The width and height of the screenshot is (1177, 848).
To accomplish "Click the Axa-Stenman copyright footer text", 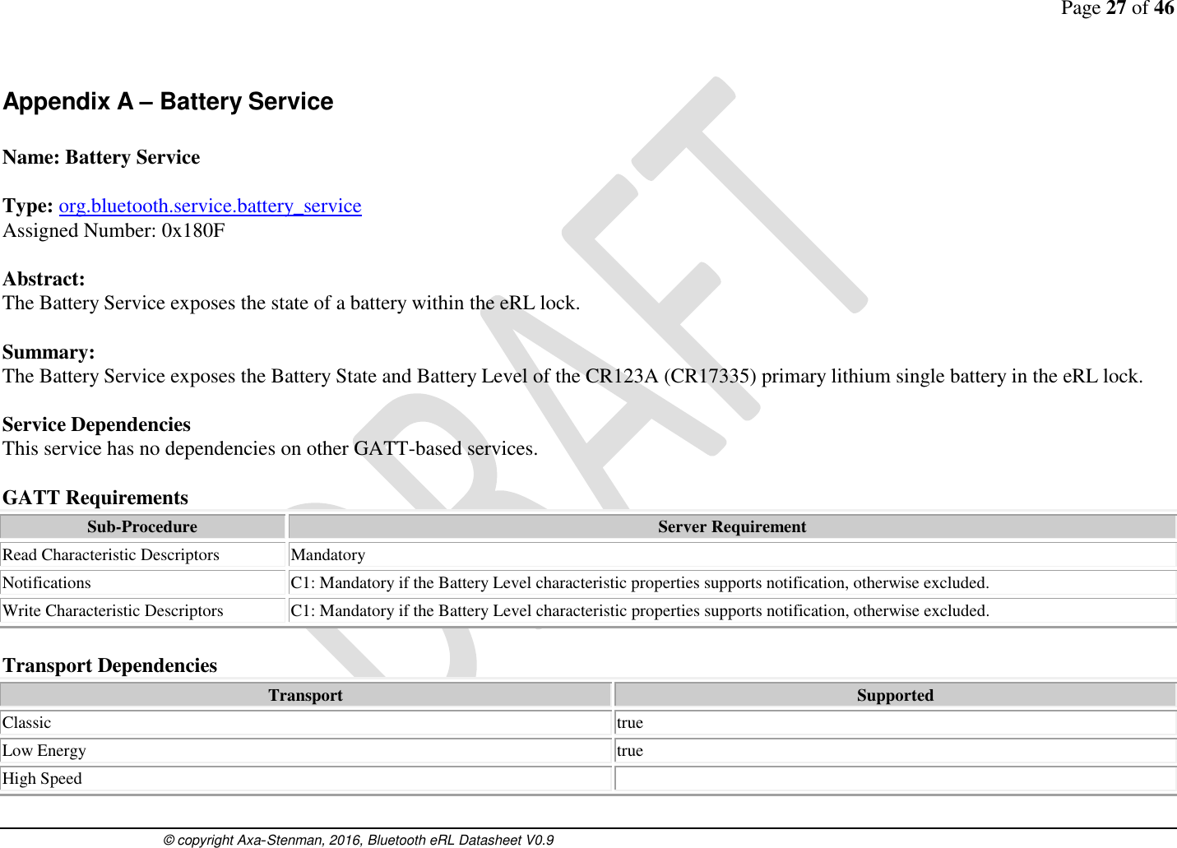I will tap(359, 840).
